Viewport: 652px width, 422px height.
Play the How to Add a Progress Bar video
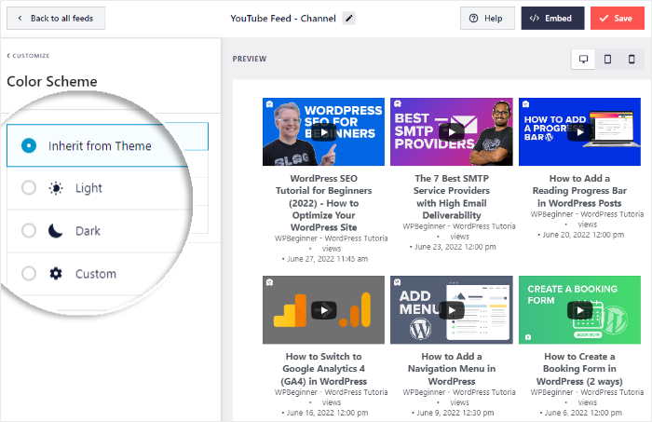click(579, 132)
